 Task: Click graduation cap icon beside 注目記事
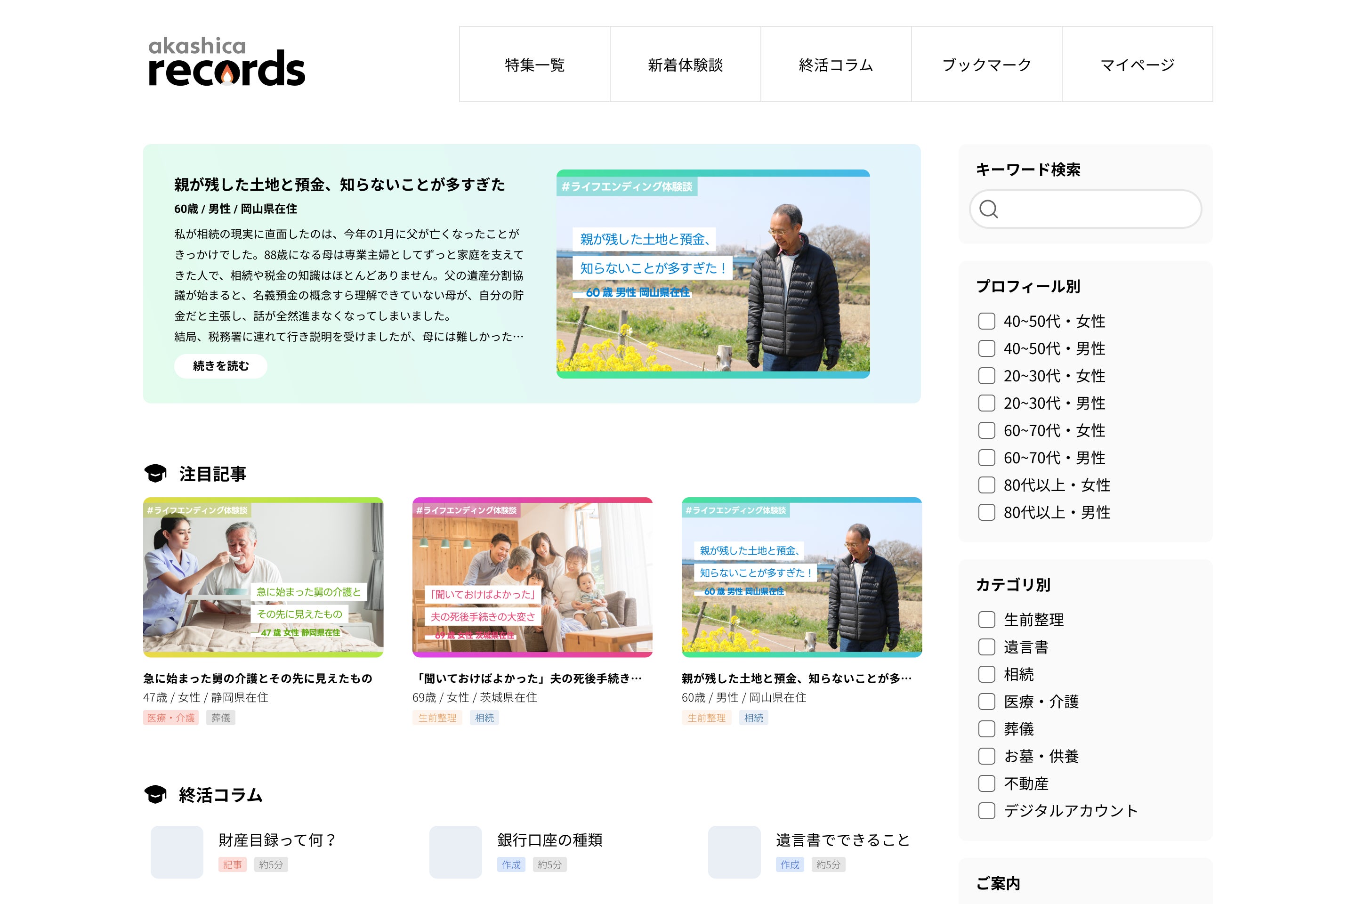[155, 473]
